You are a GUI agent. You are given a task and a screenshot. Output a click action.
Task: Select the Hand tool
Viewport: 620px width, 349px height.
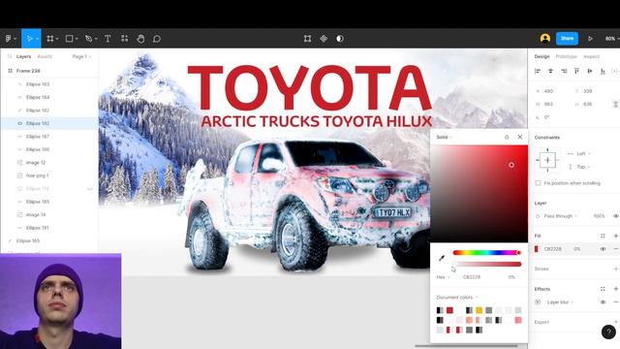(x=140, y=39)
